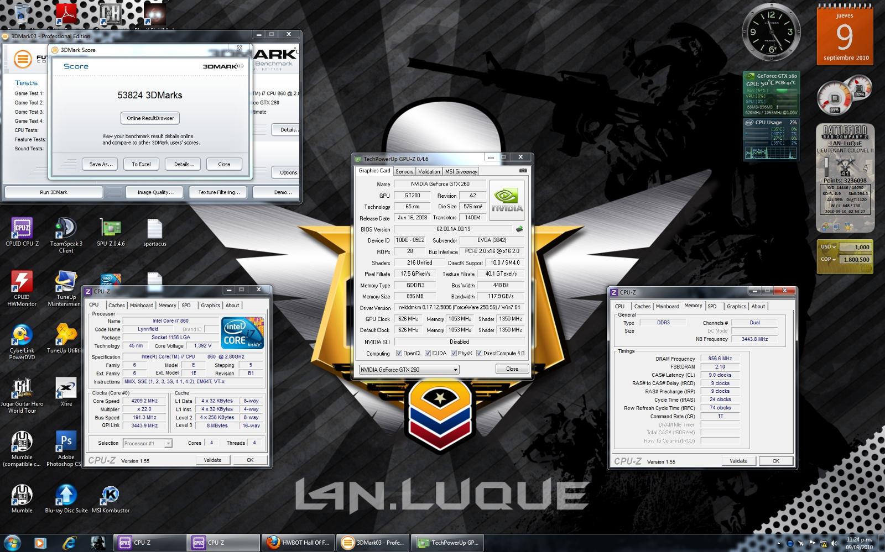Click the GPU-Z BIOS save chip icon
885x552 pixels.
(x=519, y=228)
